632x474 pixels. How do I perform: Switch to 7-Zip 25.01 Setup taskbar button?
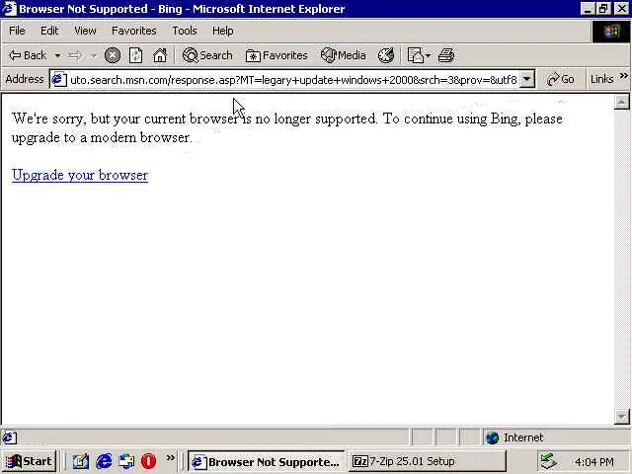pos(427,461)
